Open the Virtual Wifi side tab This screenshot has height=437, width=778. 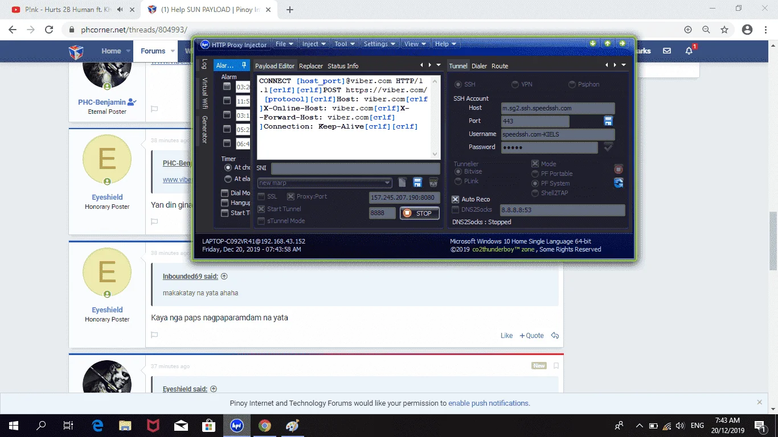point(204,93)
